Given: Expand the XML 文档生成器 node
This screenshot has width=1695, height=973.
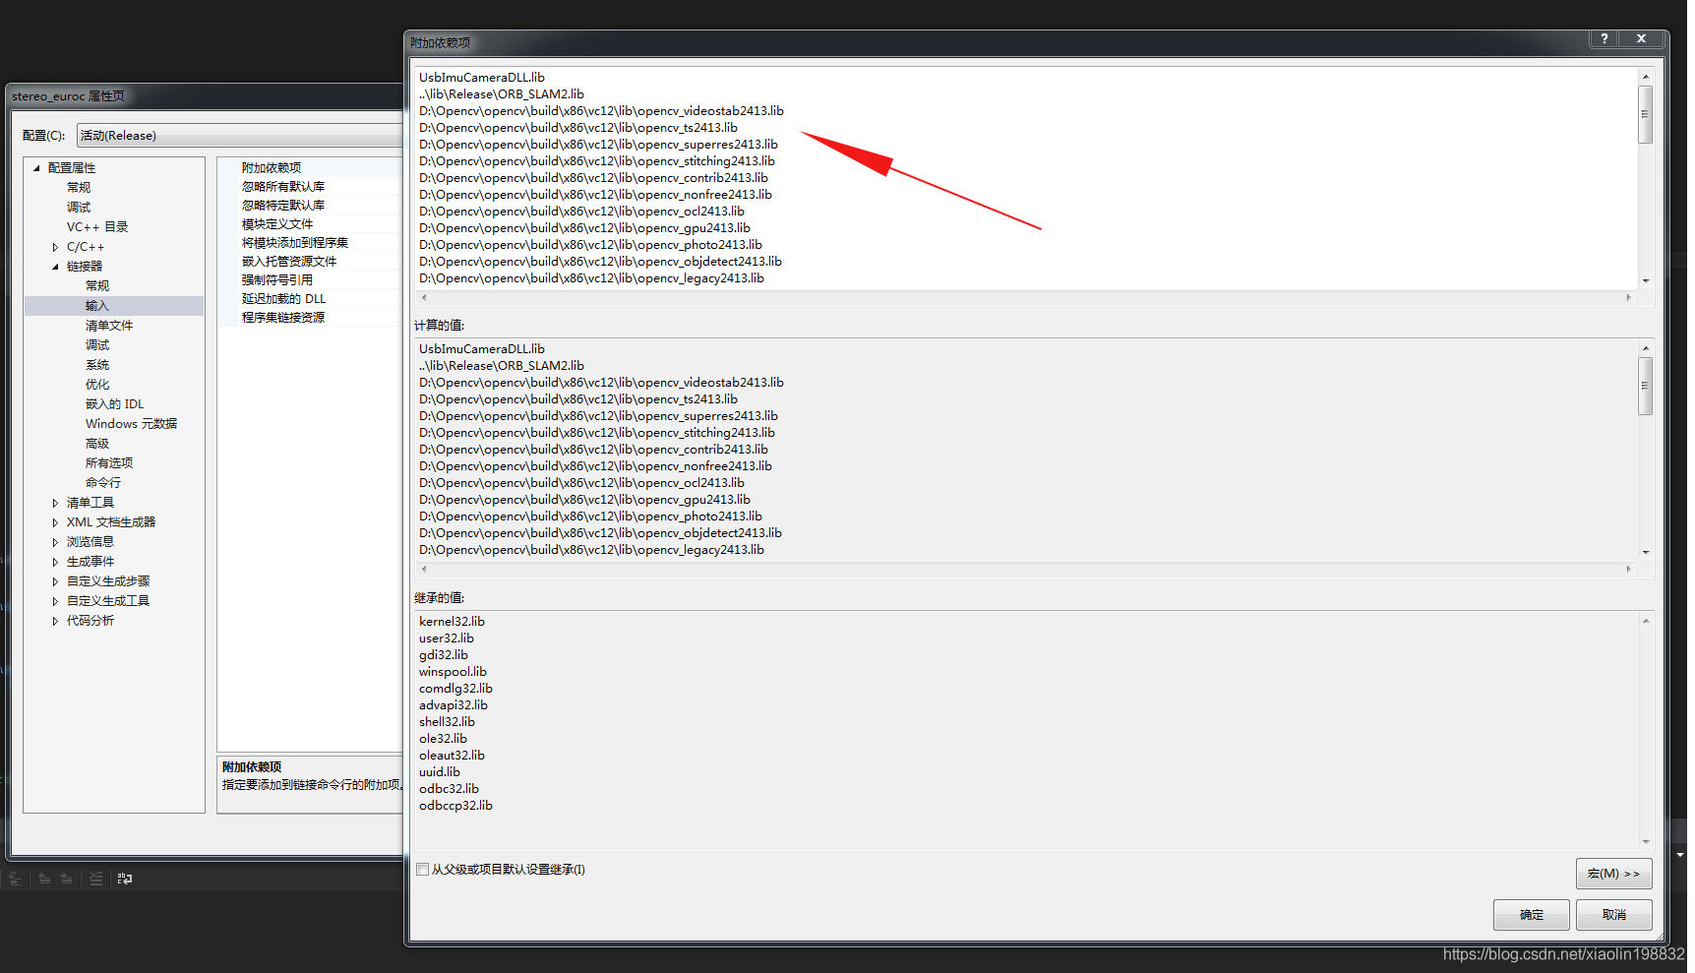Looking at the screenshot, I should [55, 522].
